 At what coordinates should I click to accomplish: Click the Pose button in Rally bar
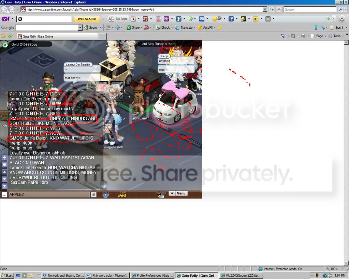point(105,194)
